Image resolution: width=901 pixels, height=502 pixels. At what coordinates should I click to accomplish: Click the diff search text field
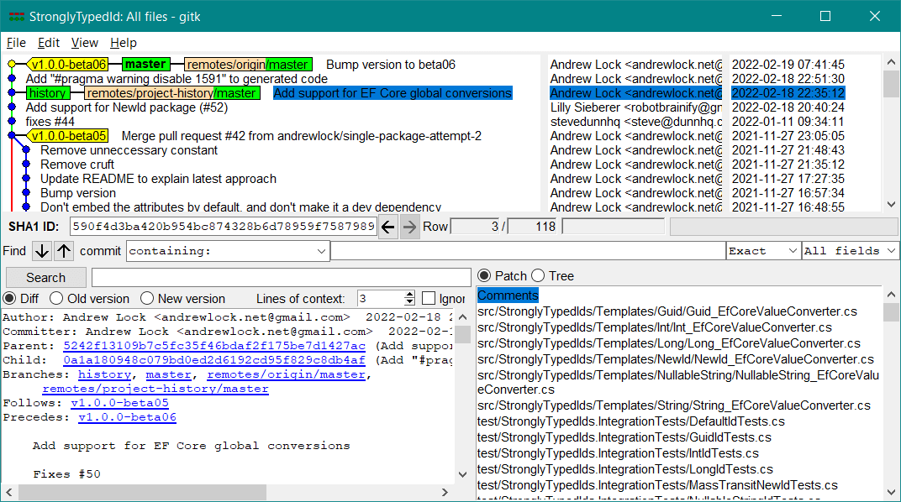282,278
